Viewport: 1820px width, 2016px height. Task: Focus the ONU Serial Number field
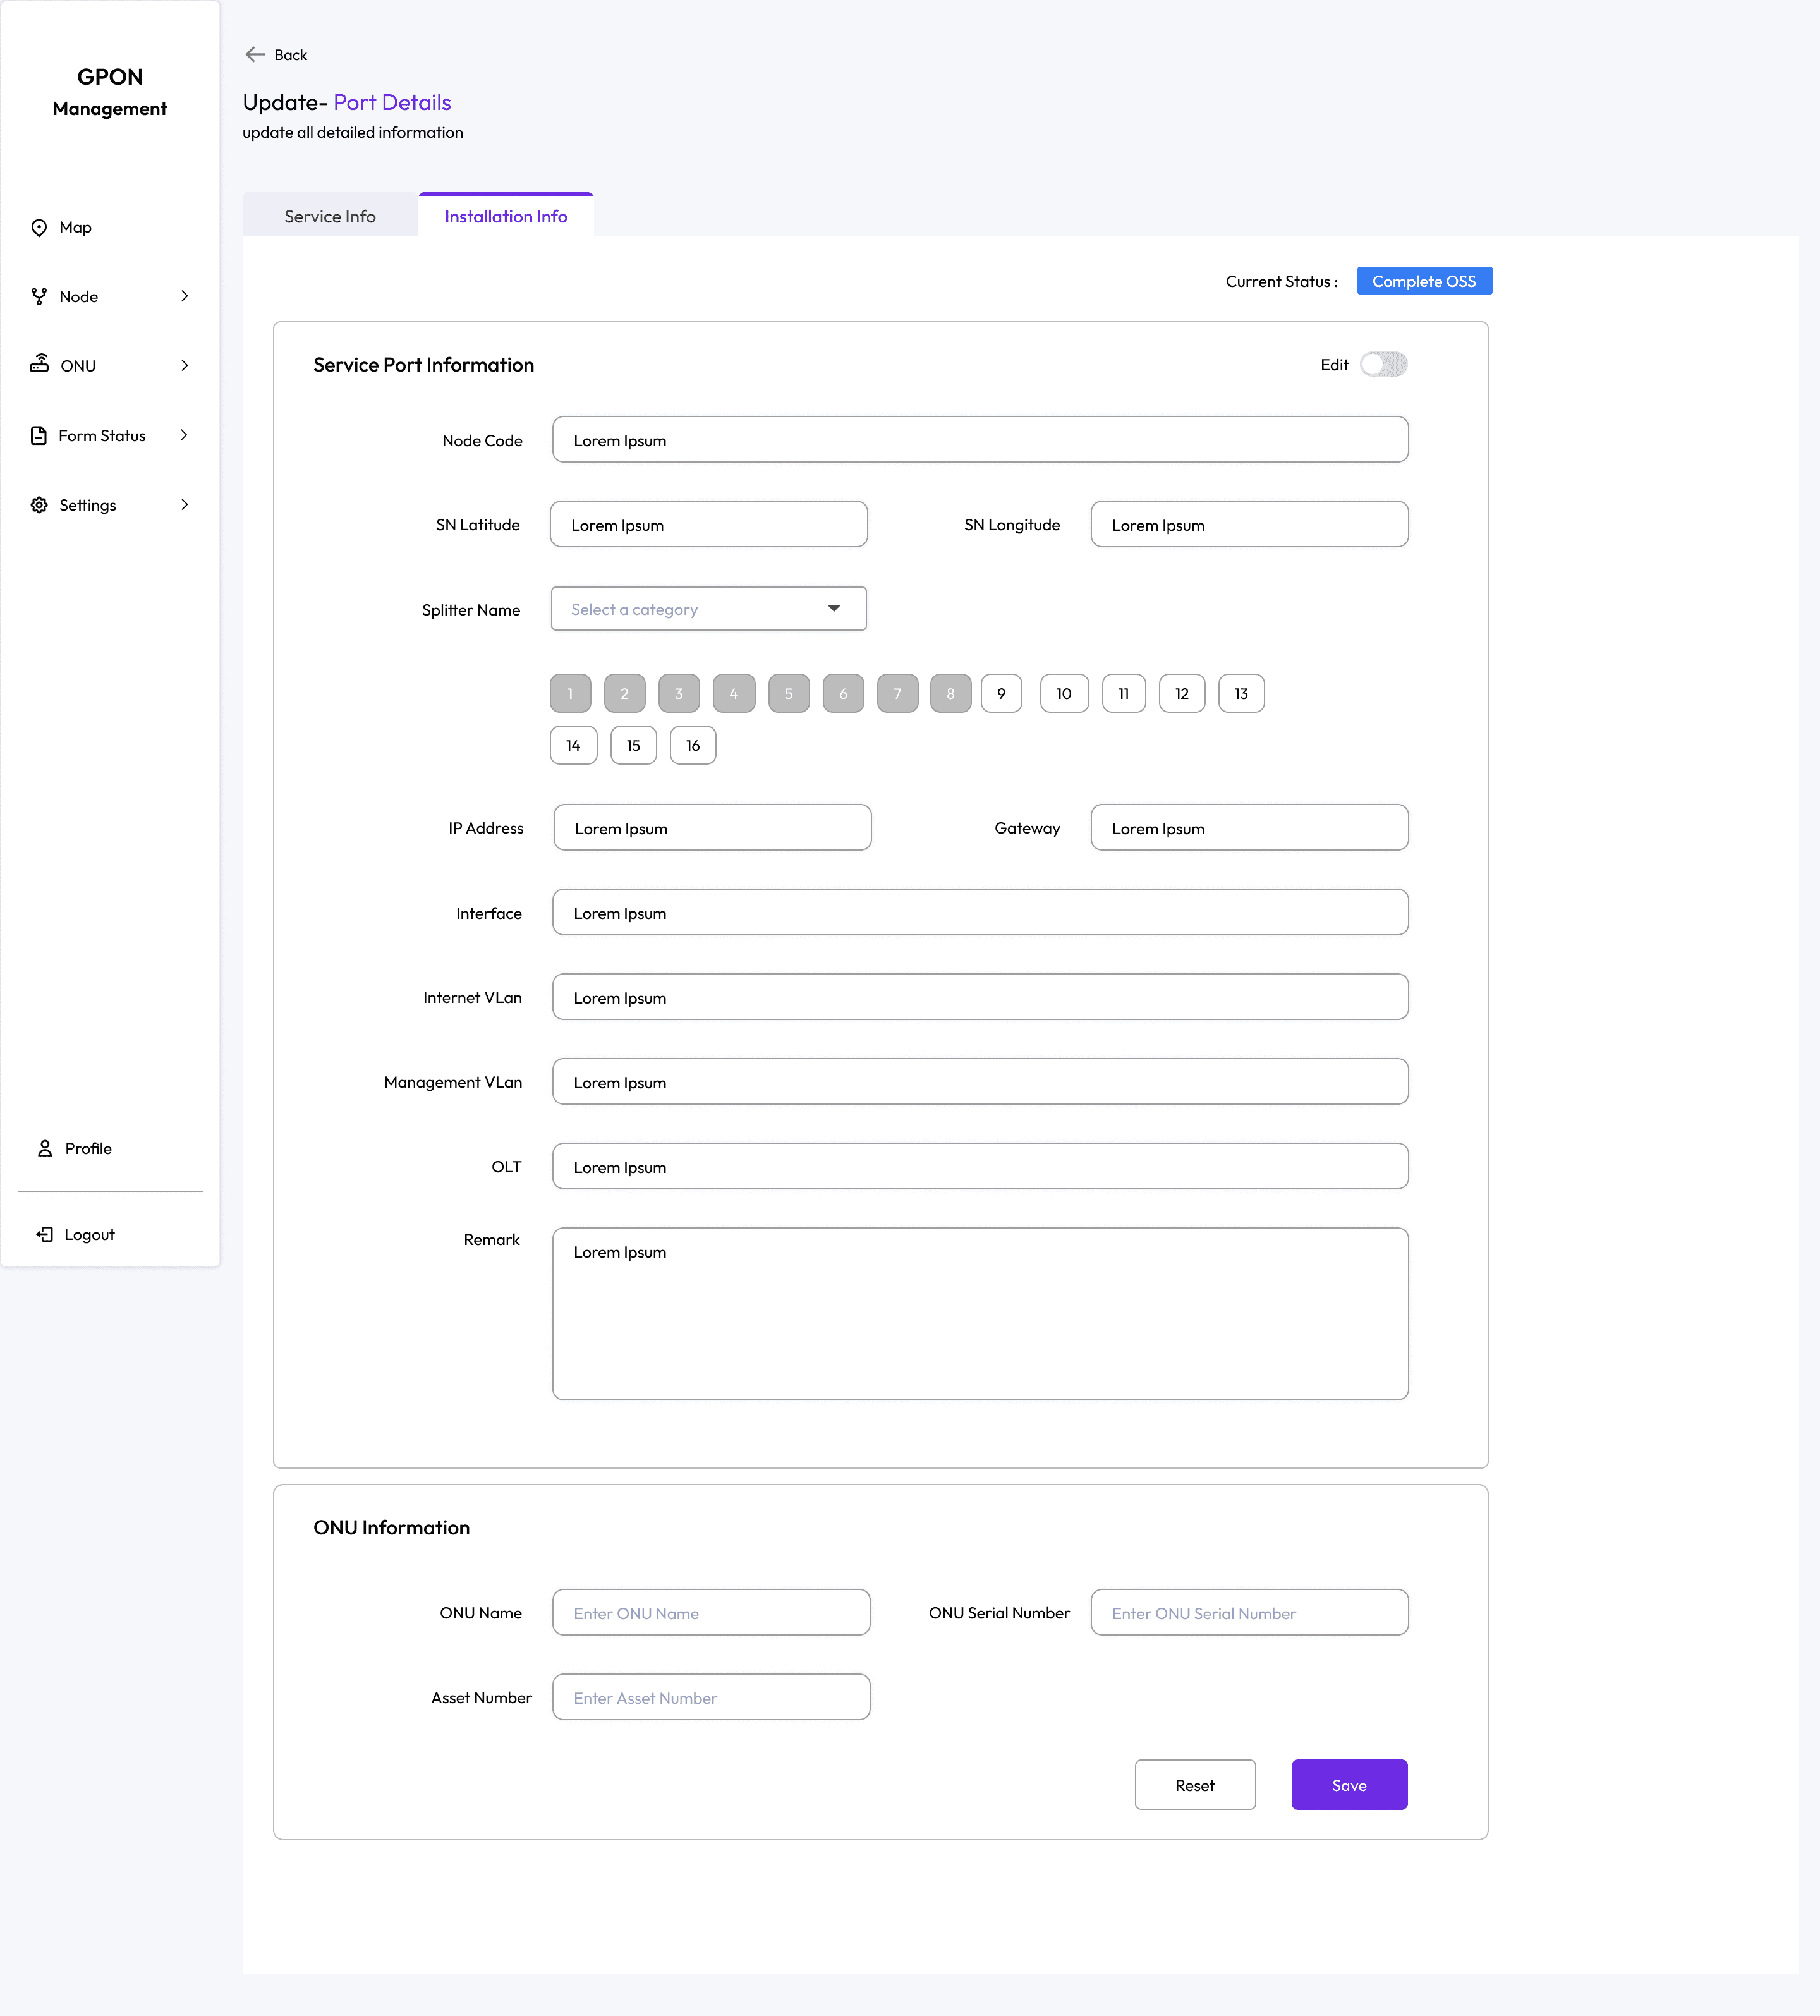[1248, 1613]
